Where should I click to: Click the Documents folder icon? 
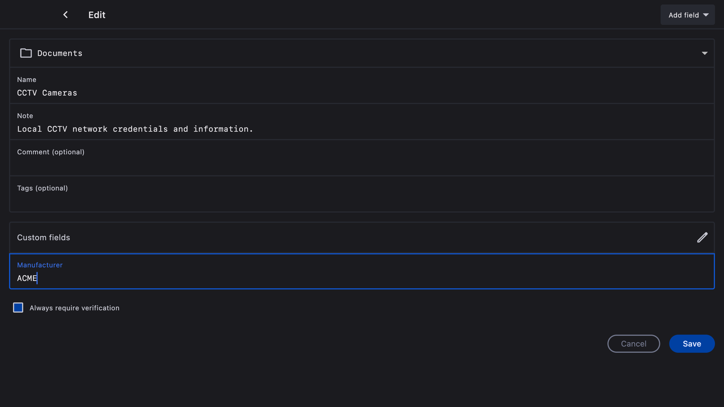(26, 53)
